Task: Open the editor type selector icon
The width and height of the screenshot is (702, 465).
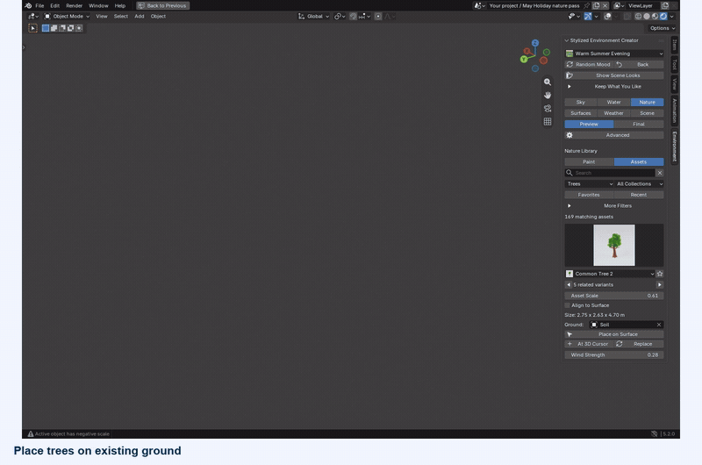Action: [33, 17]
